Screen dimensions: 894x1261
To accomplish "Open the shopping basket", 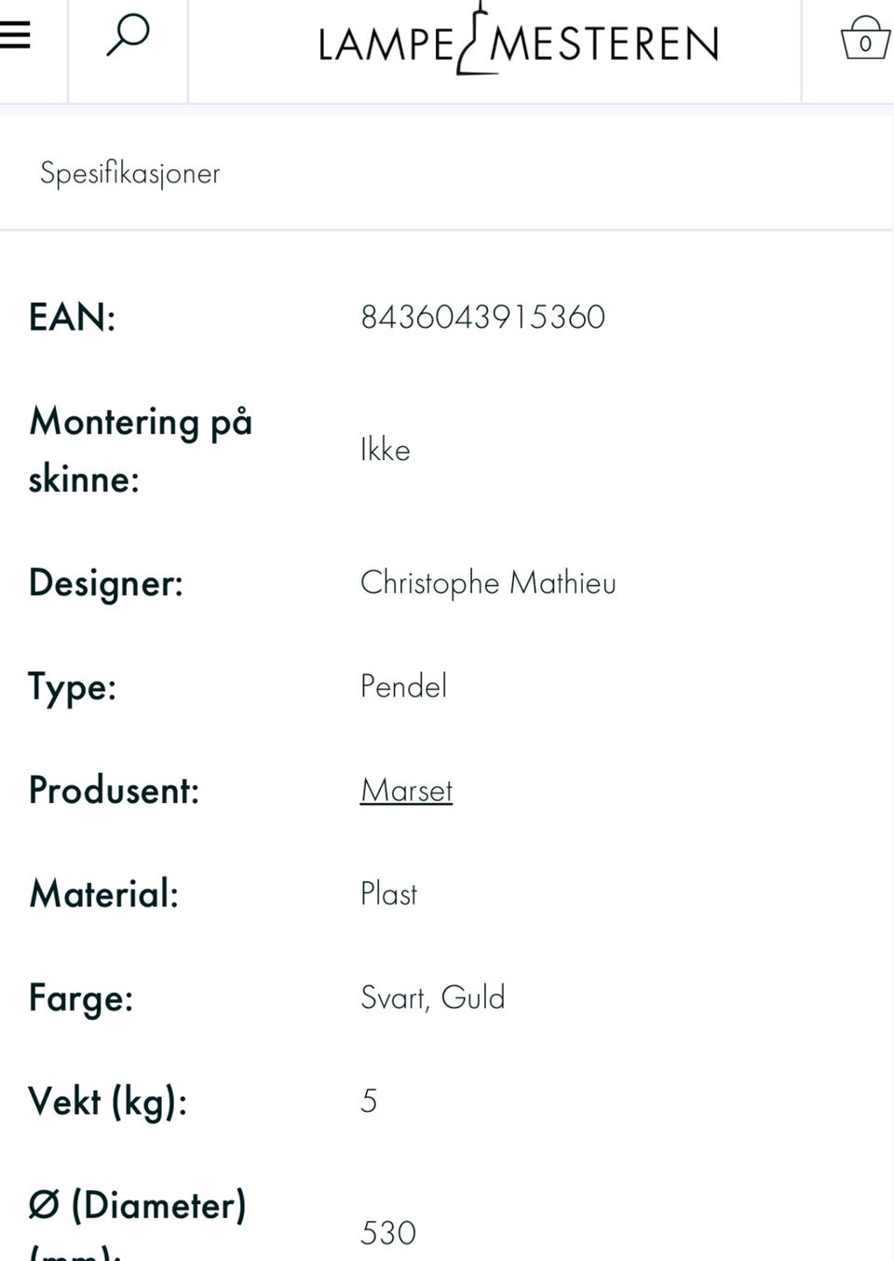I will click(x=863, y=39).
